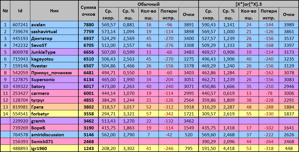Click points value '3989'
The width and height of the screenshot is (299, 152).
point(289,25)
